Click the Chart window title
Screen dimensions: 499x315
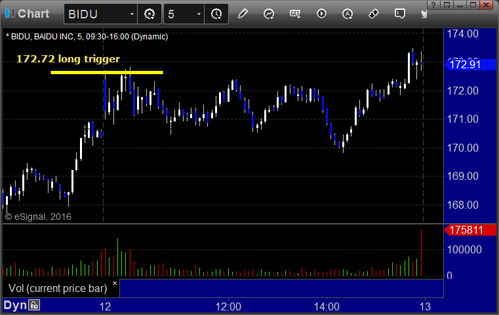click(x=33, y=14)
